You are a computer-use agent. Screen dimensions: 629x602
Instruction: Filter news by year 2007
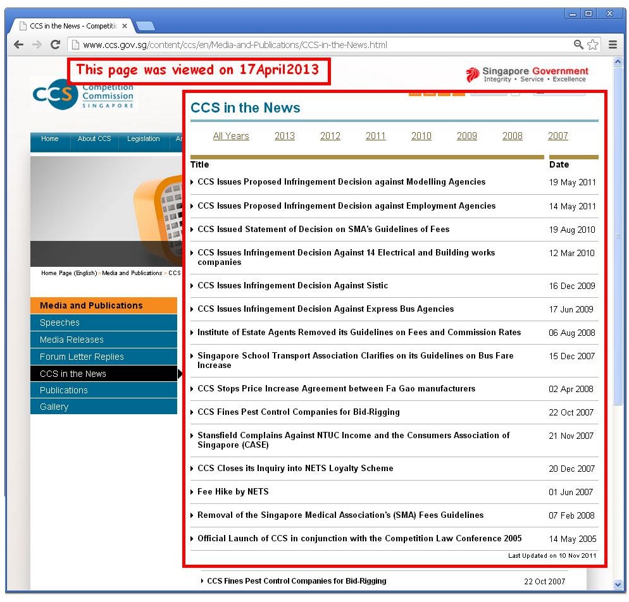point(558,136)
